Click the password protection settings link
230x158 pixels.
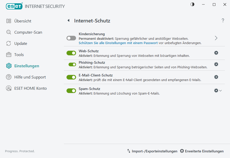coord(118,43)
